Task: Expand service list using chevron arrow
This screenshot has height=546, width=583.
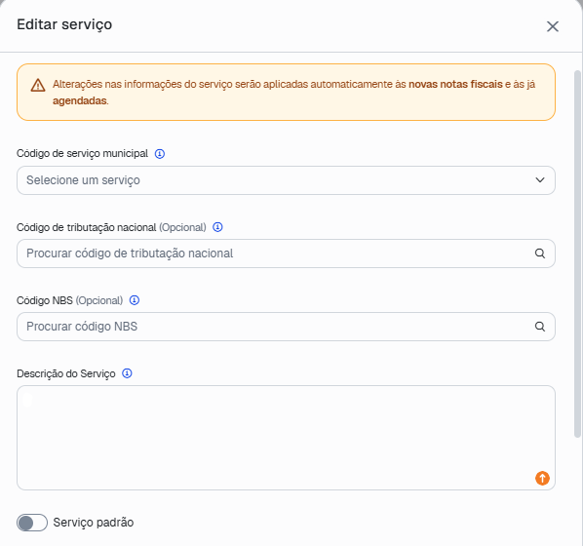Action: pos(540,180)
